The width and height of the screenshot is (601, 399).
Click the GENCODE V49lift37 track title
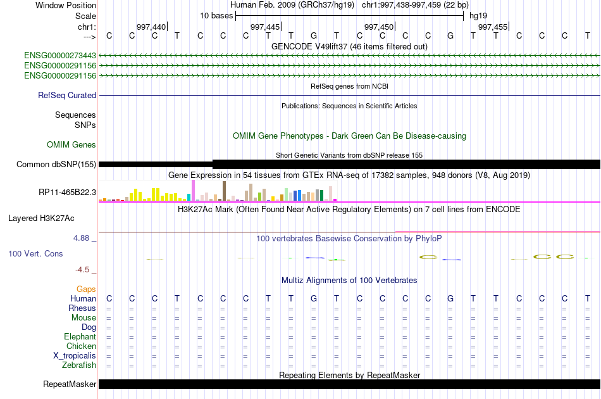[x=349, y=46]
